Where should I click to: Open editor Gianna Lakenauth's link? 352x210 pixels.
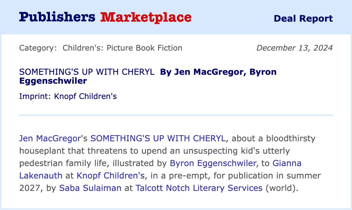point(287,163)
